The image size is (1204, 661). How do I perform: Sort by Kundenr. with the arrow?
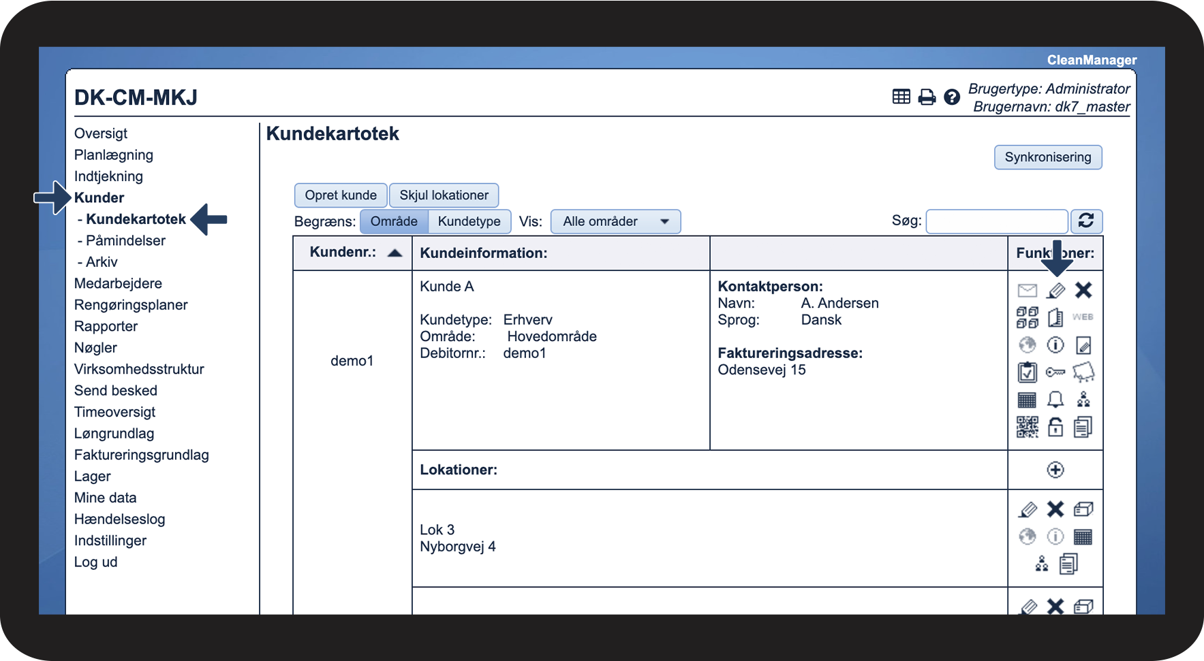tap(395, 253)
